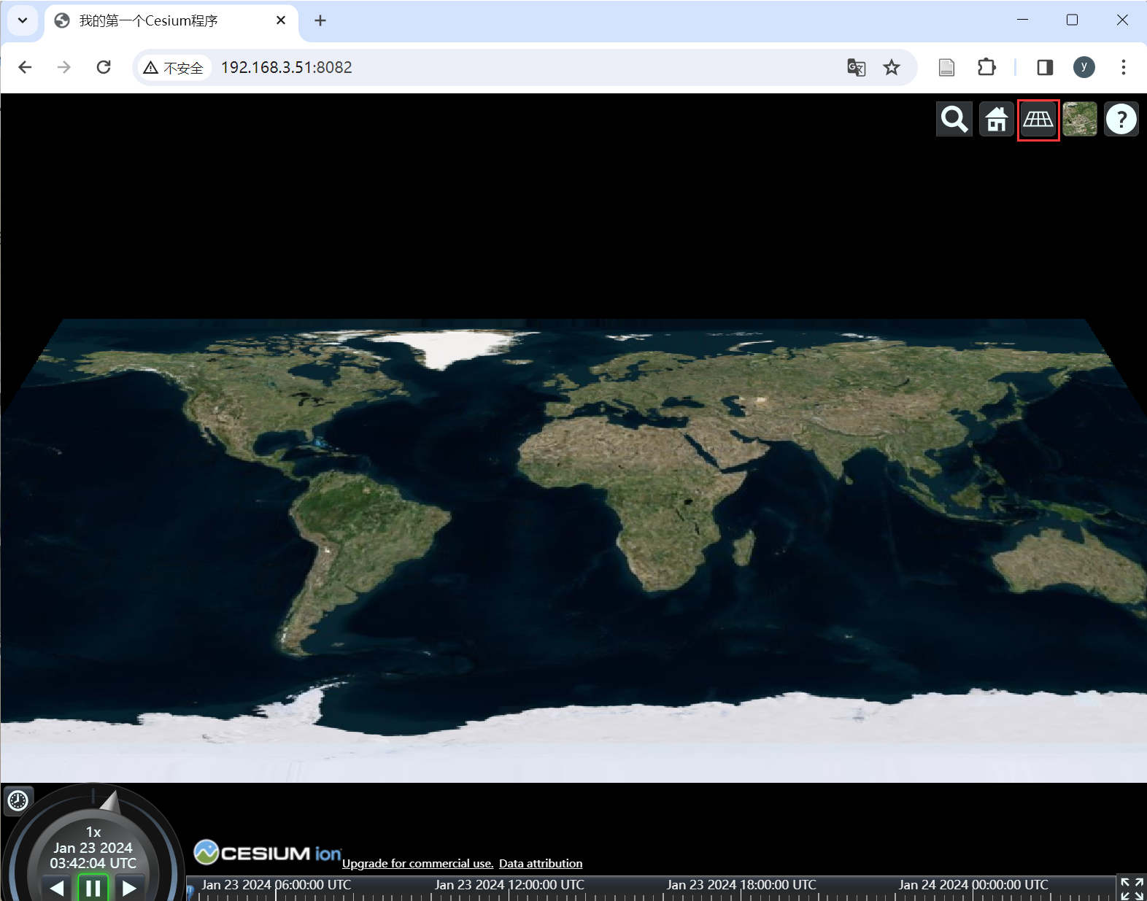Click the Home view button
This screenshot has height=901, width=1147.
996,119
